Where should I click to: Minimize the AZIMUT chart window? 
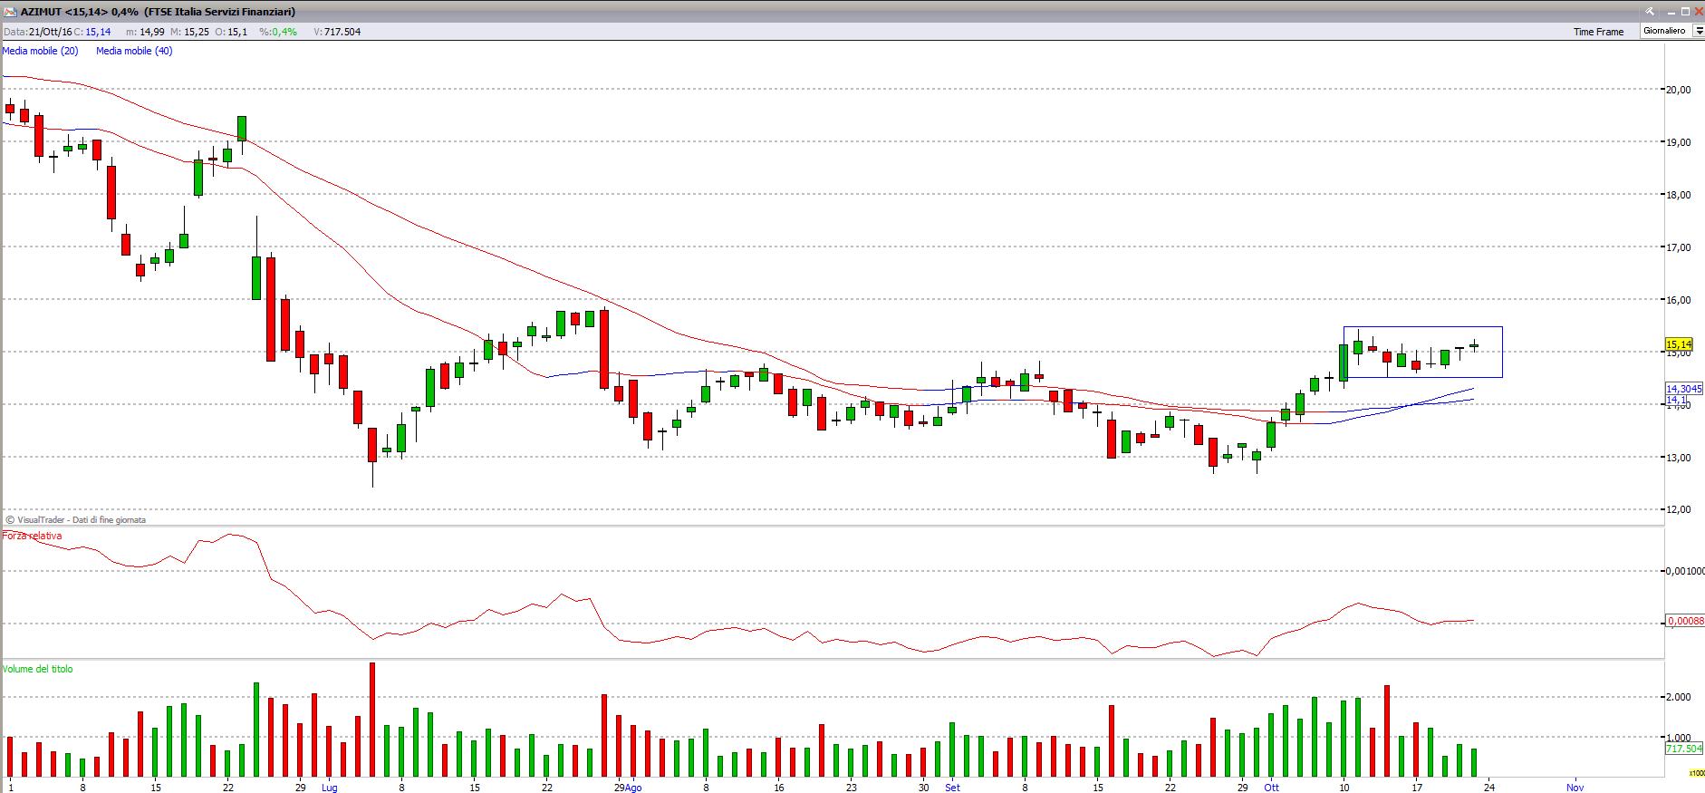(1671, 12)
